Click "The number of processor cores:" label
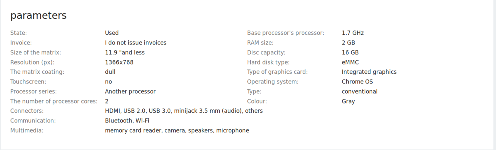 (54, 101)
